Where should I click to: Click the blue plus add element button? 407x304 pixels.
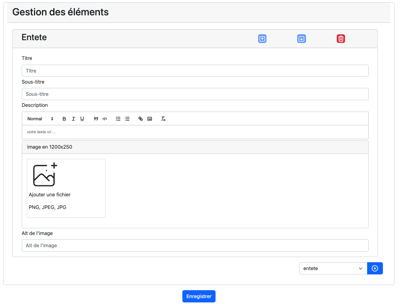[375, 269]
